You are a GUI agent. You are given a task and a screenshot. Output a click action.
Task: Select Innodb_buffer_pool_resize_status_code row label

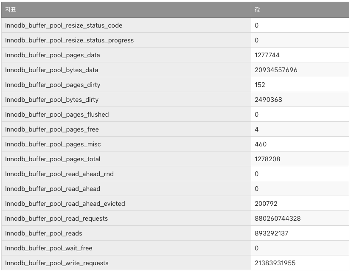[64, 25]
